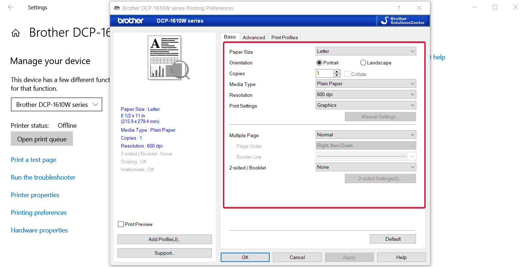This screenshot has height=267, width=526.
Task: Click the page preview thumbnail image
Action: [169, 58]
